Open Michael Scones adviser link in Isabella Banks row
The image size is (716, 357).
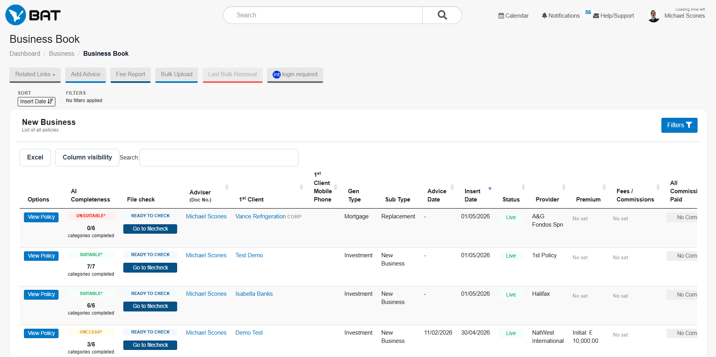pyautogui.click(x=206, y=294)
